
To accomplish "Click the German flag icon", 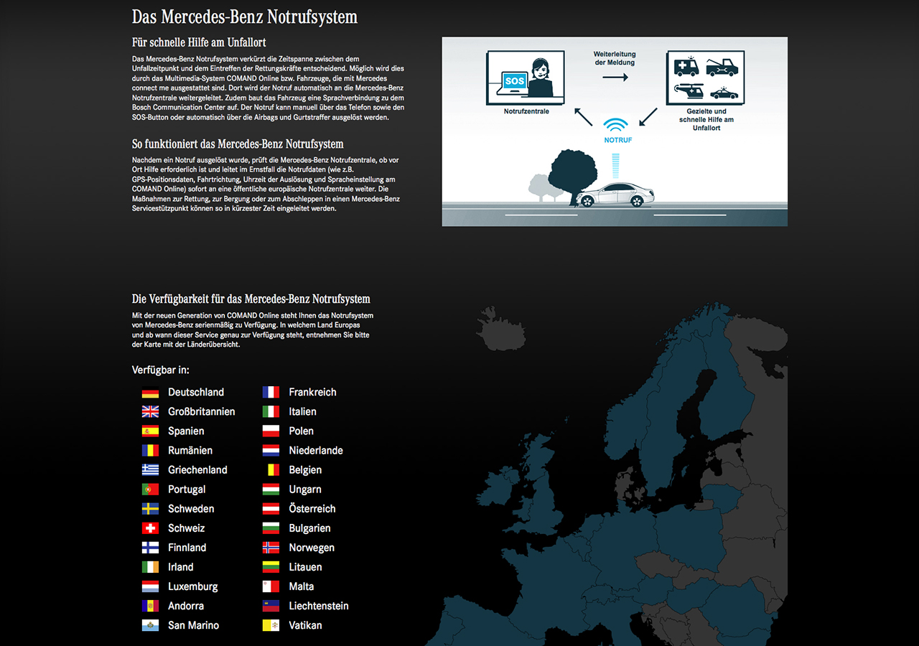I will (x=150, y=393).
